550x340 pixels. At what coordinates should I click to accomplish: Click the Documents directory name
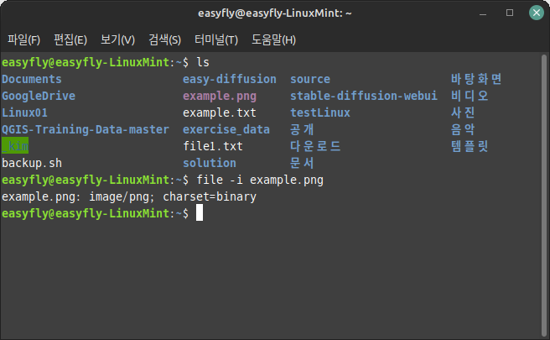(32, 79)
